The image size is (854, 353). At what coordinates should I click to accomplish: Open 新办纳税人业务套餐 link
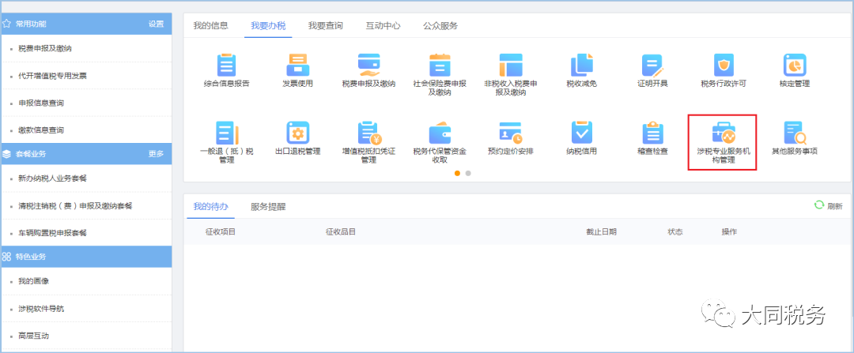pyautogui.click(x=53, y=178)
